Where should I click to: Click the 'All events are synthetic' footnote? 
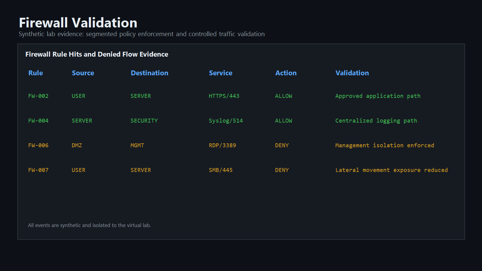coord(89,225)
